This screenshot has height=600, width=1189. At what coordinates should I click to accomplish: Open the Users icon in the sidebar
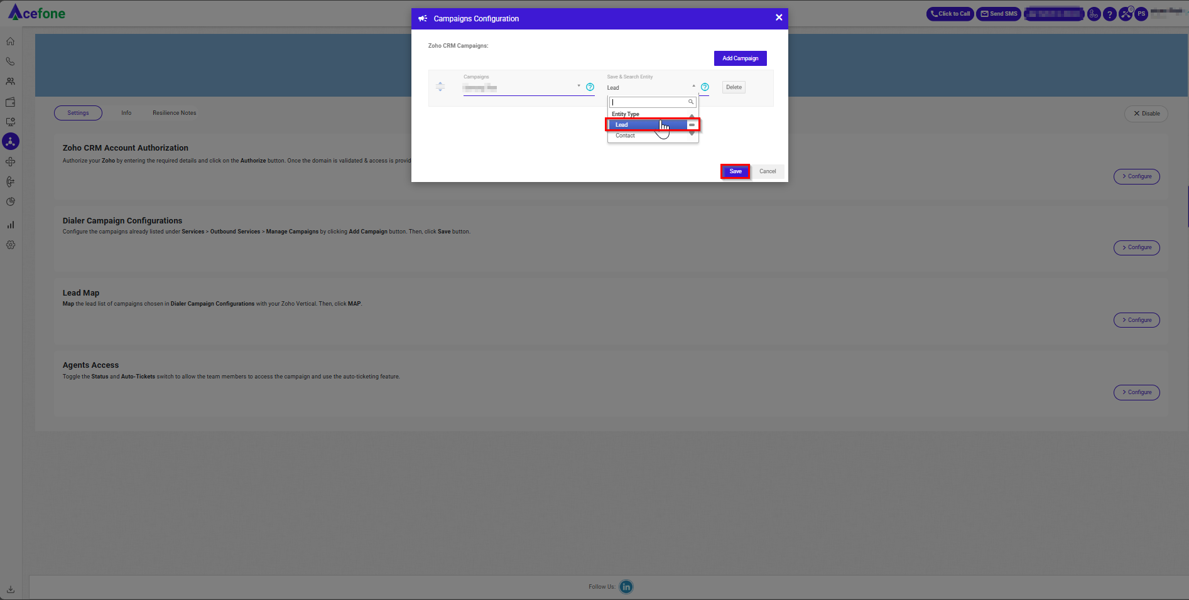[10, 82]
